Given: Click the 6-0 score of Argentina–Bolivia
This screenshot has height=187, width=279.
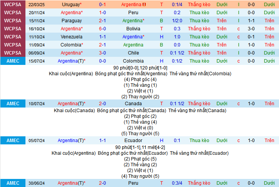Looking at the screenshot, I should coord(103,29).
